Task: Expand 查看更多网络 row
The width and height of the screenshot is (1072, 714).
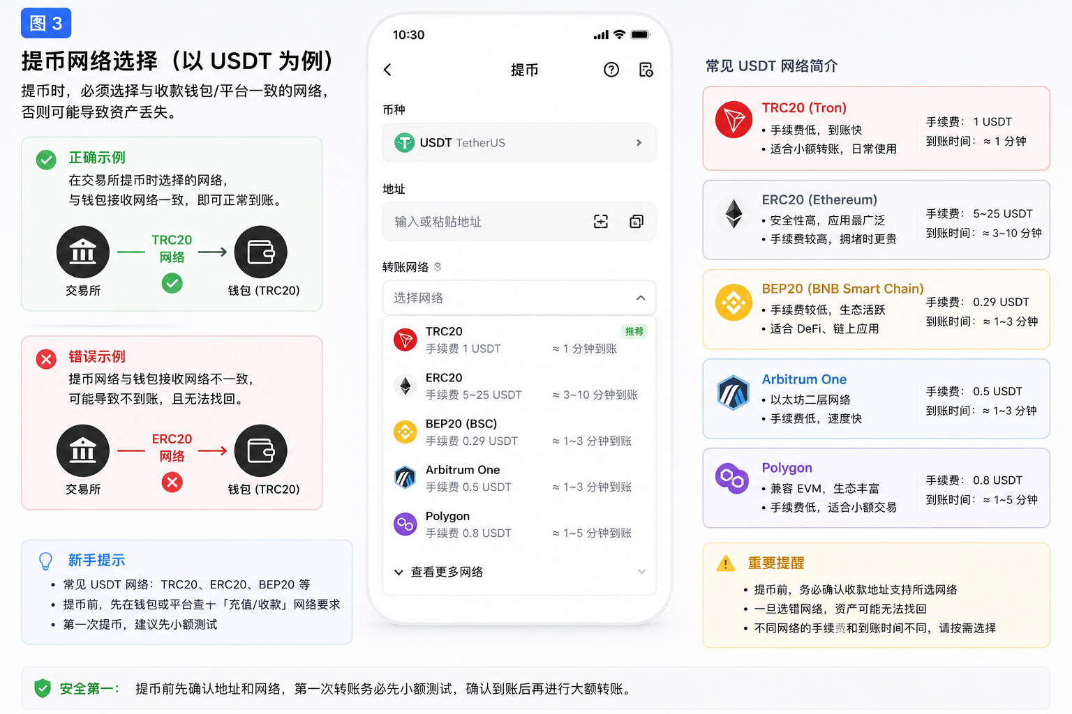Action: coord(519,572)
